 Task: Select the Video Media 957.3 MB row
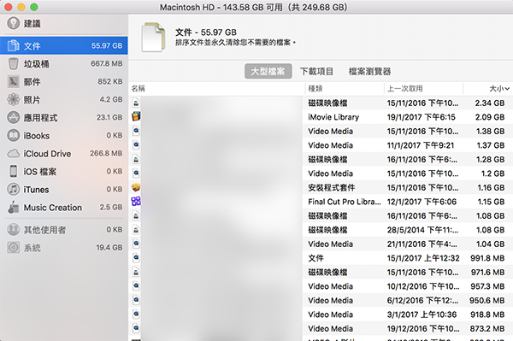tap(321, 286)
